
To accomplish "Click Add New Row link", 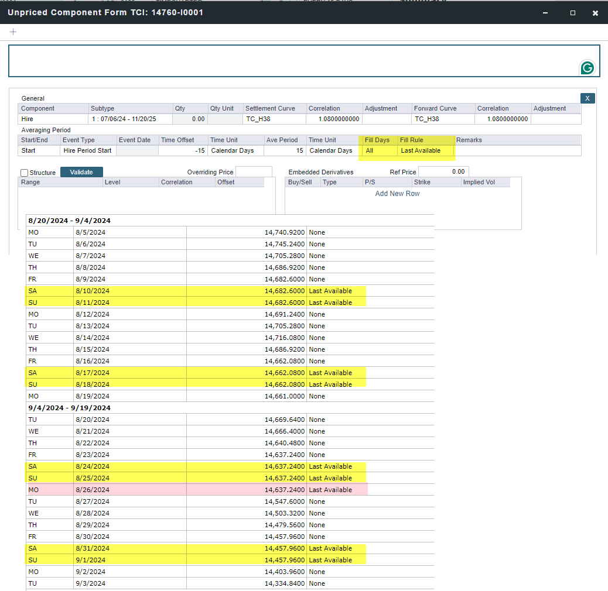I will (397, 194).
